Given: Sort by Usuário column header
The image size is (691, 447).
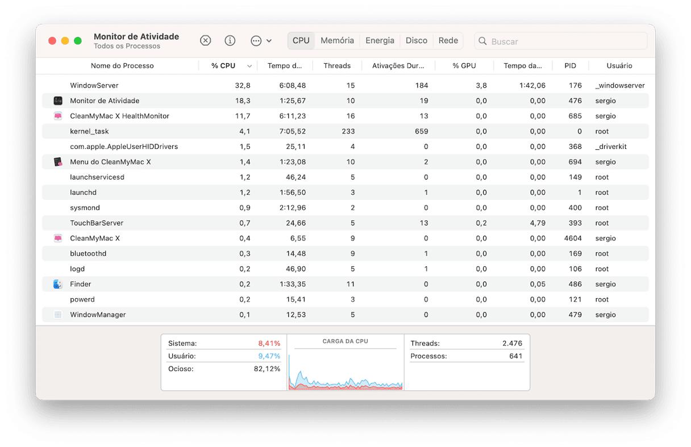Looking at the screenshot, I should click(x=619, y=66).
